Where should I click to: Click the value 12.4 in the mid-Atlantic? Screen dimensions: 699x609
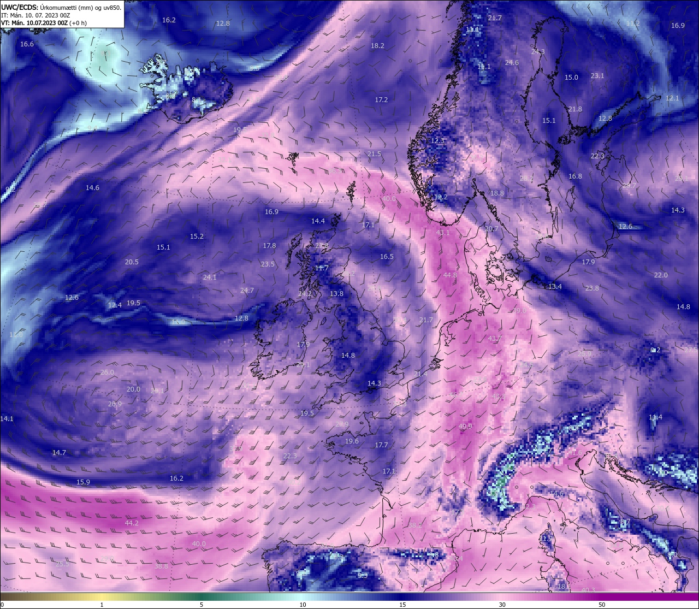click(115, 305)
